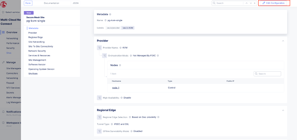297x140 pixels.
Task: Jump to previous search match arrow
Action: [x=246, y=3]
